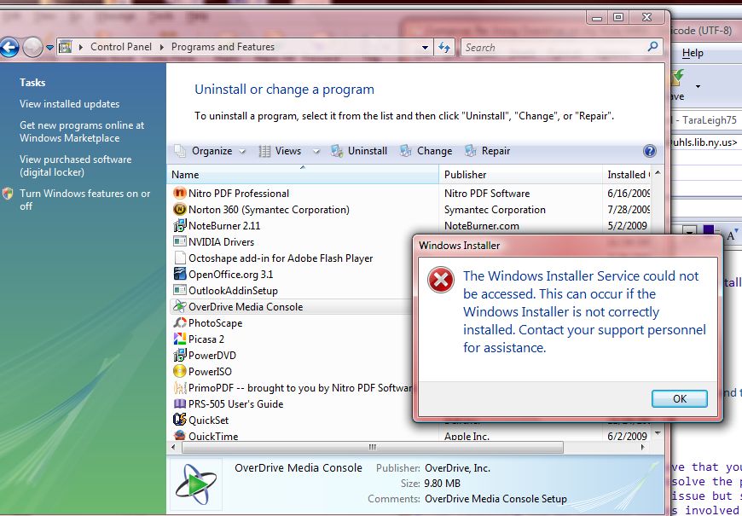Sort list by the Publisher column header

[520, 175]
